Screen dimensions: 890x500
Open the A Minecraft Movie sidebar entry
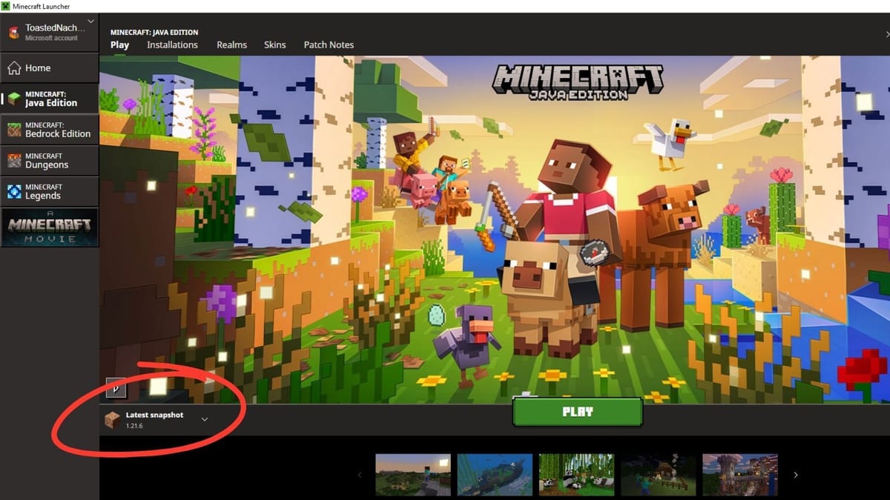tap(50, 226)
